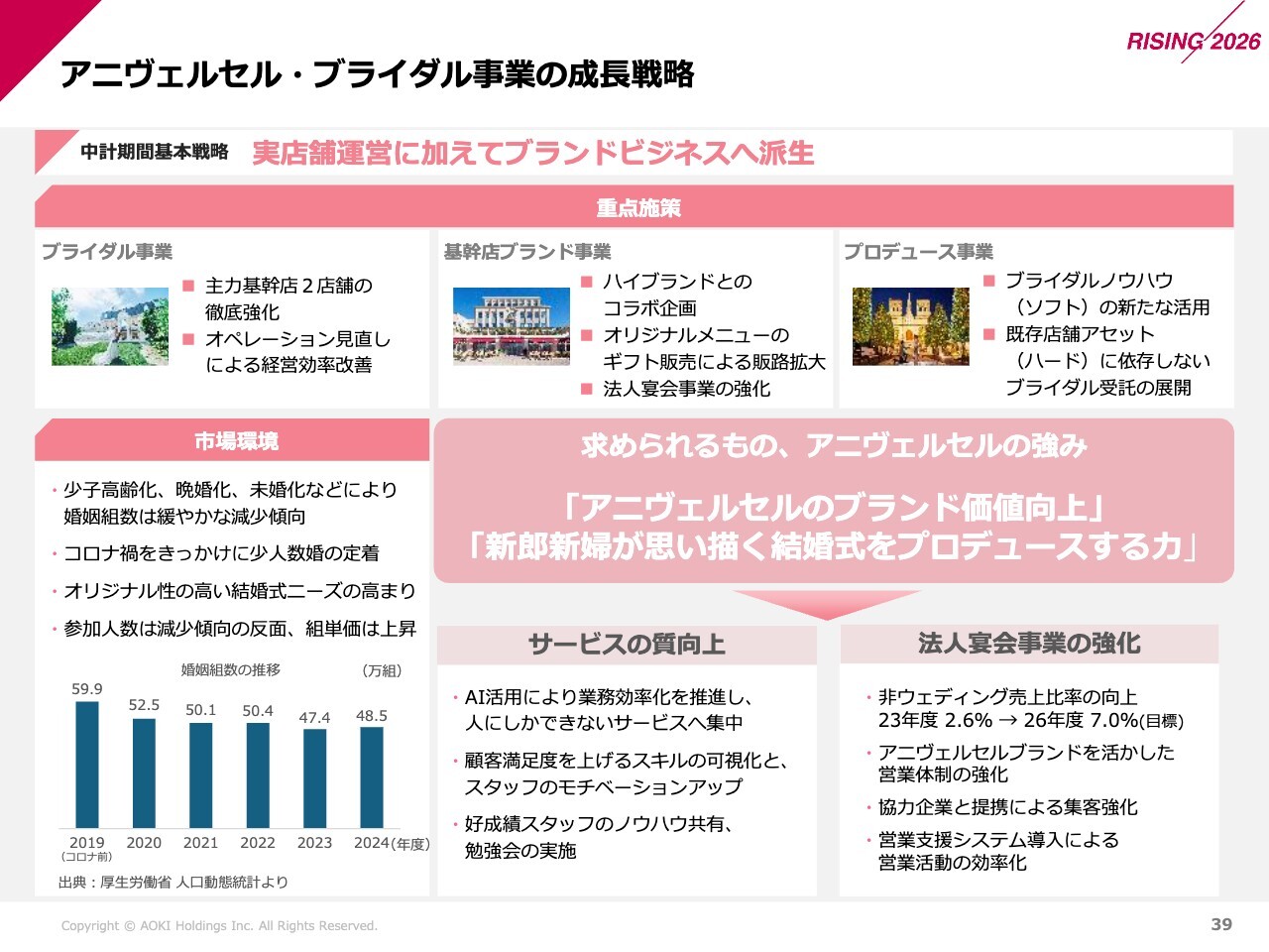Click the 2019 bar showing 59.9
The image size is (1269, 952).
[x=87, y=764]
